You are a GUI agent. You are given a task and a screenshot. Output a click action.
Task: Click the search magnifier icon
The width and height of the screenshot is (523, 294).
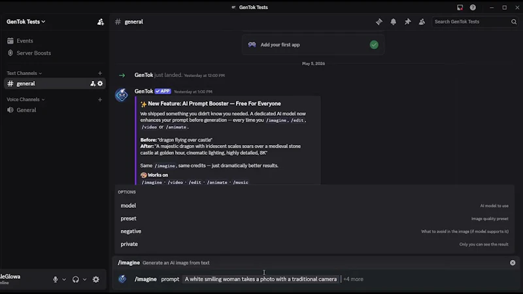(x=514, y=22)
